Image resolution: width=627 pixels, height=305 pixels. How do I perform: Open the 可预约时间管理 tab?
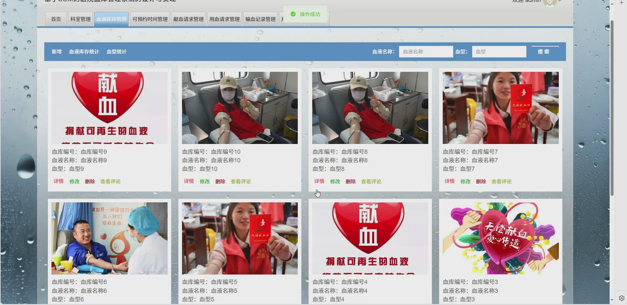pos(150,19)
